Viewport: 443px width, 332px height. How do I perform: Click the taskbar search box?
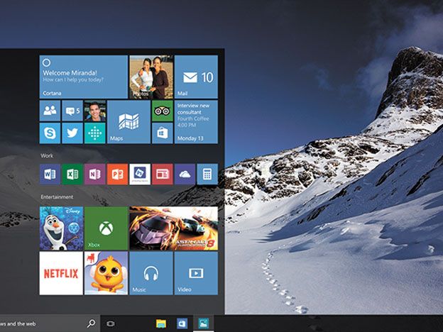[x=50, y=323]
